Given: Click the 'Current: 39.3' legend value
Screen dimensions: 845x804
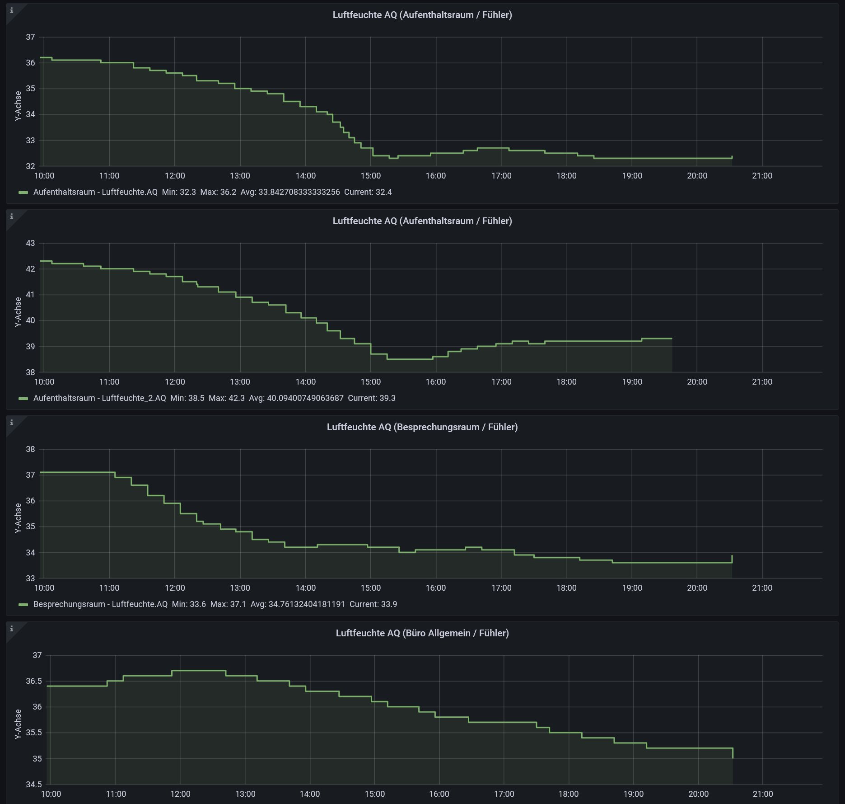Looking at the screenshot, I should [372, 398].
